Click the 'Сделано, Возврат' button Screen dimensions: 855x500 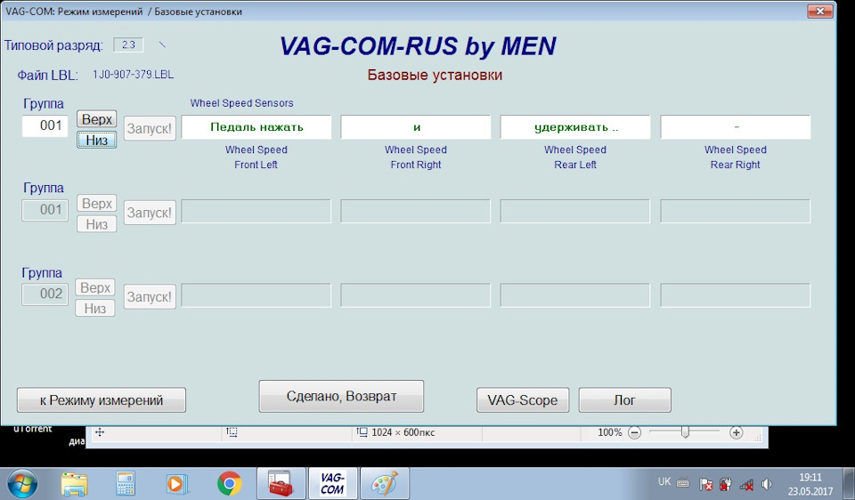(341, 396)
